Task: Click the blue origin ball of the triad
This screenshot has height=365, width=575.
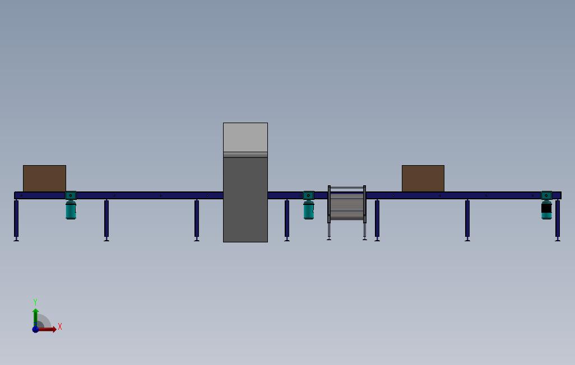Action: [35, 329]
